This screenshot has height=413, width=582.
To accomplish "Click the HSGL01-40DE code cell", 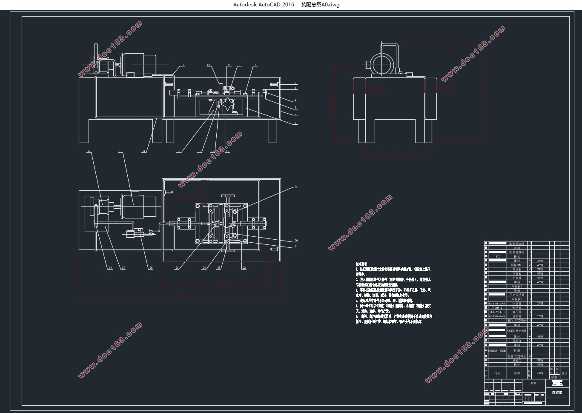I will pos(496,351).
